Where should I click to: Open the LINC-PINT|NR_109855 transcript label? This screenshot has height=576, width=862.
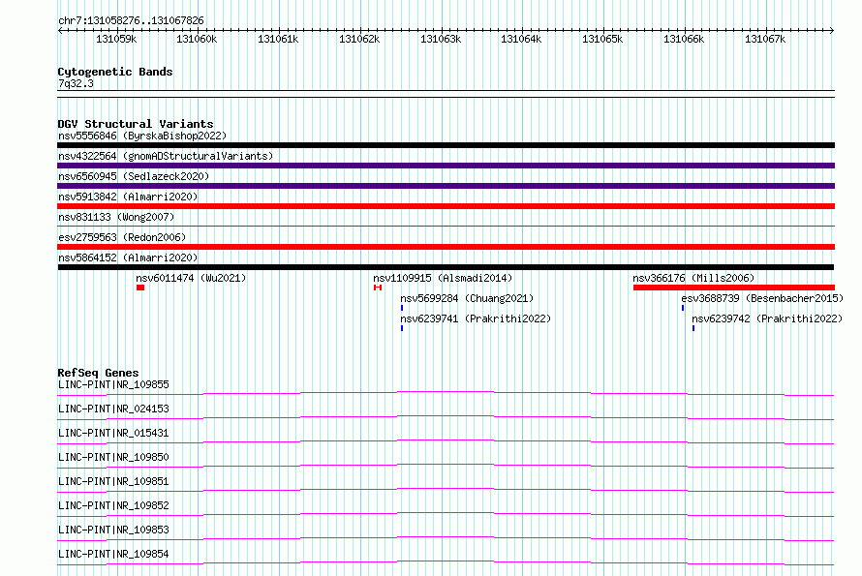tap(113, 384)
